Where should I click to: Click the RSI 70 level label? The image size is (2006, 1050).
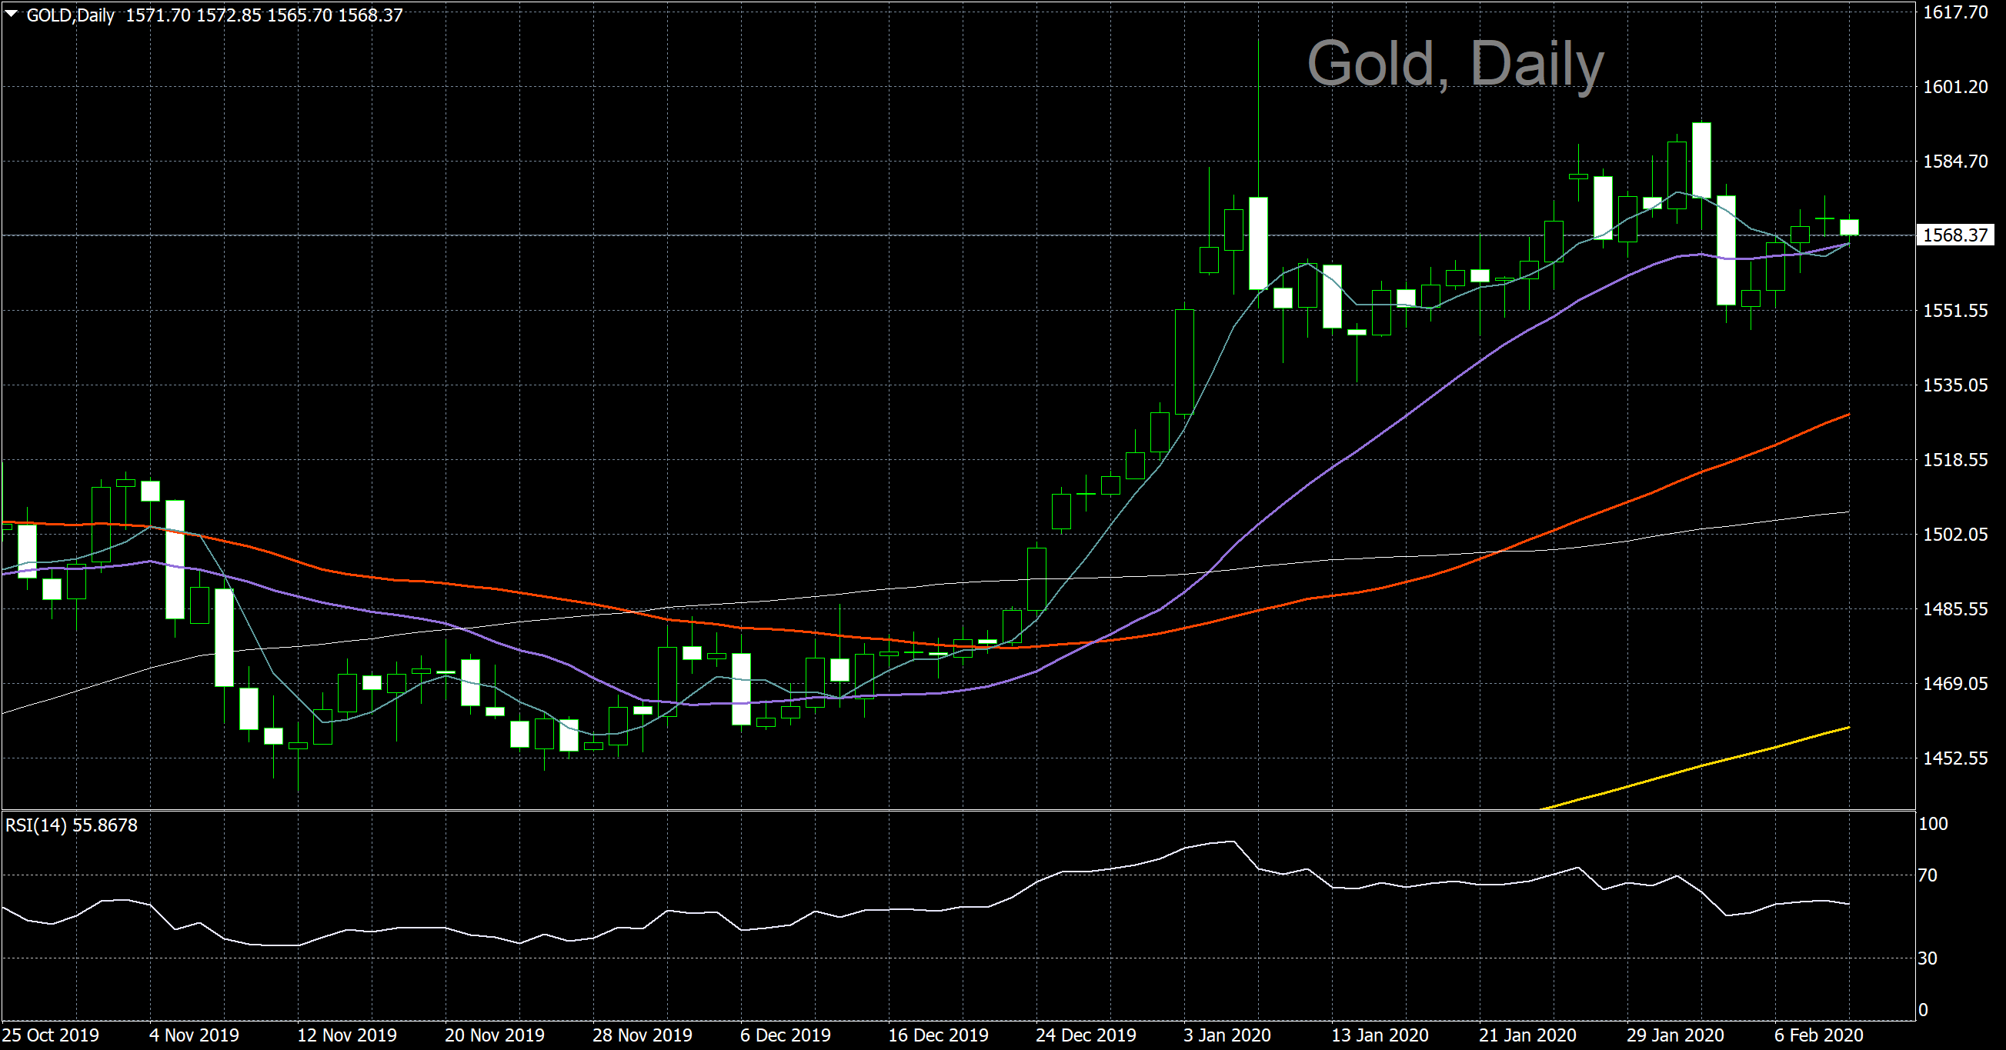tap(1928, 875)
